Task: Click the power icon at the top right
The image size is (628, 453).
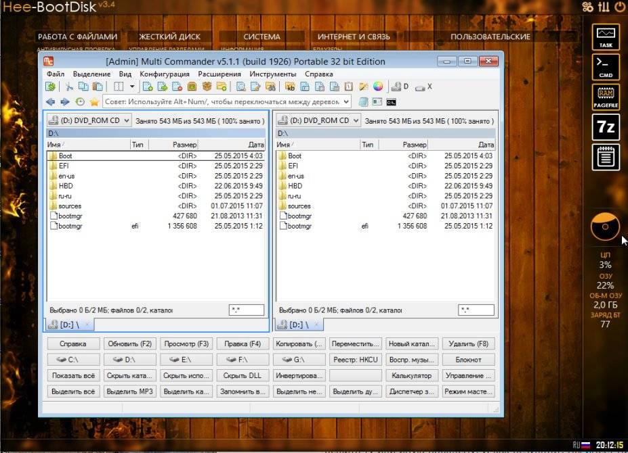Action: coord(621,6)
